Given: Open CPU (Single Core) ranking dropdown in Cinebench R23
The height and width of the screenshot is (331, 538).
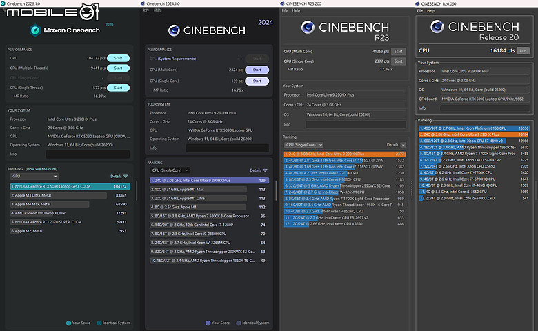Looking at the screenshot, I should click(x=304, y=145).
